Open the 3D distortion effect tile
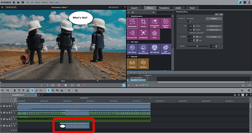The image size is (252, 133). [x=143, y=34]
